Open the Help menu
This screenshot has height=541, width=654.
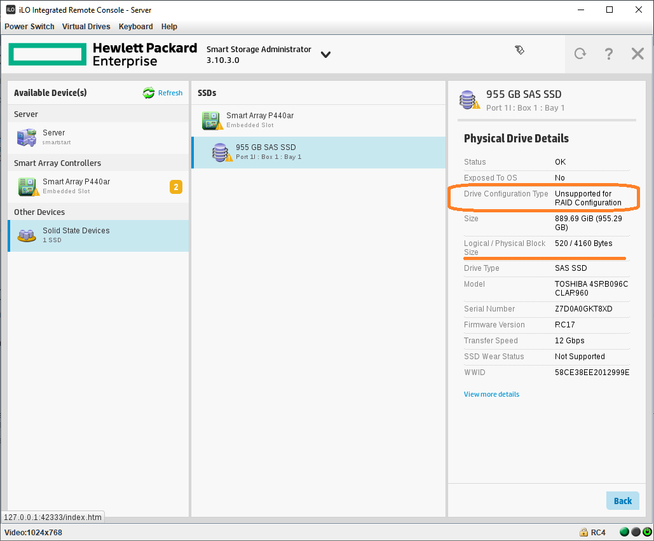tap(169, 26)
